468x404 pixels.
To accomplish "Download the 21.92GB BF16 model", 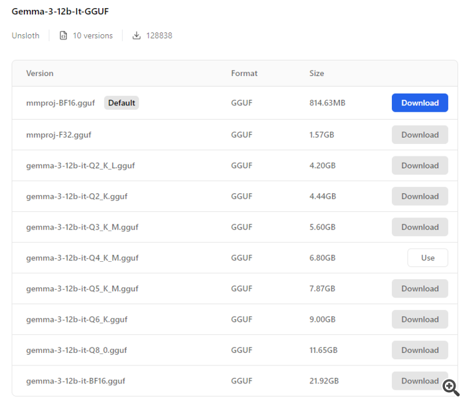I will point(416,381).
